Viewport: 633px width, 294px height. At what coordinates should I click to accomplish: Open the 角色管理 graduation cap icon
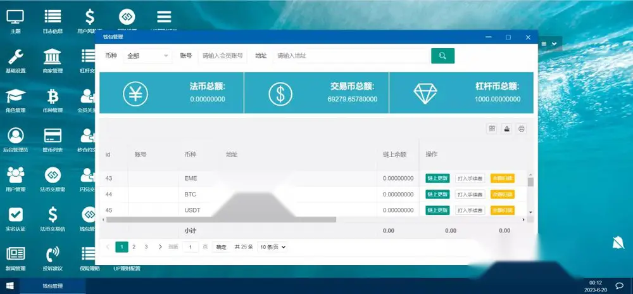(15, 96)
